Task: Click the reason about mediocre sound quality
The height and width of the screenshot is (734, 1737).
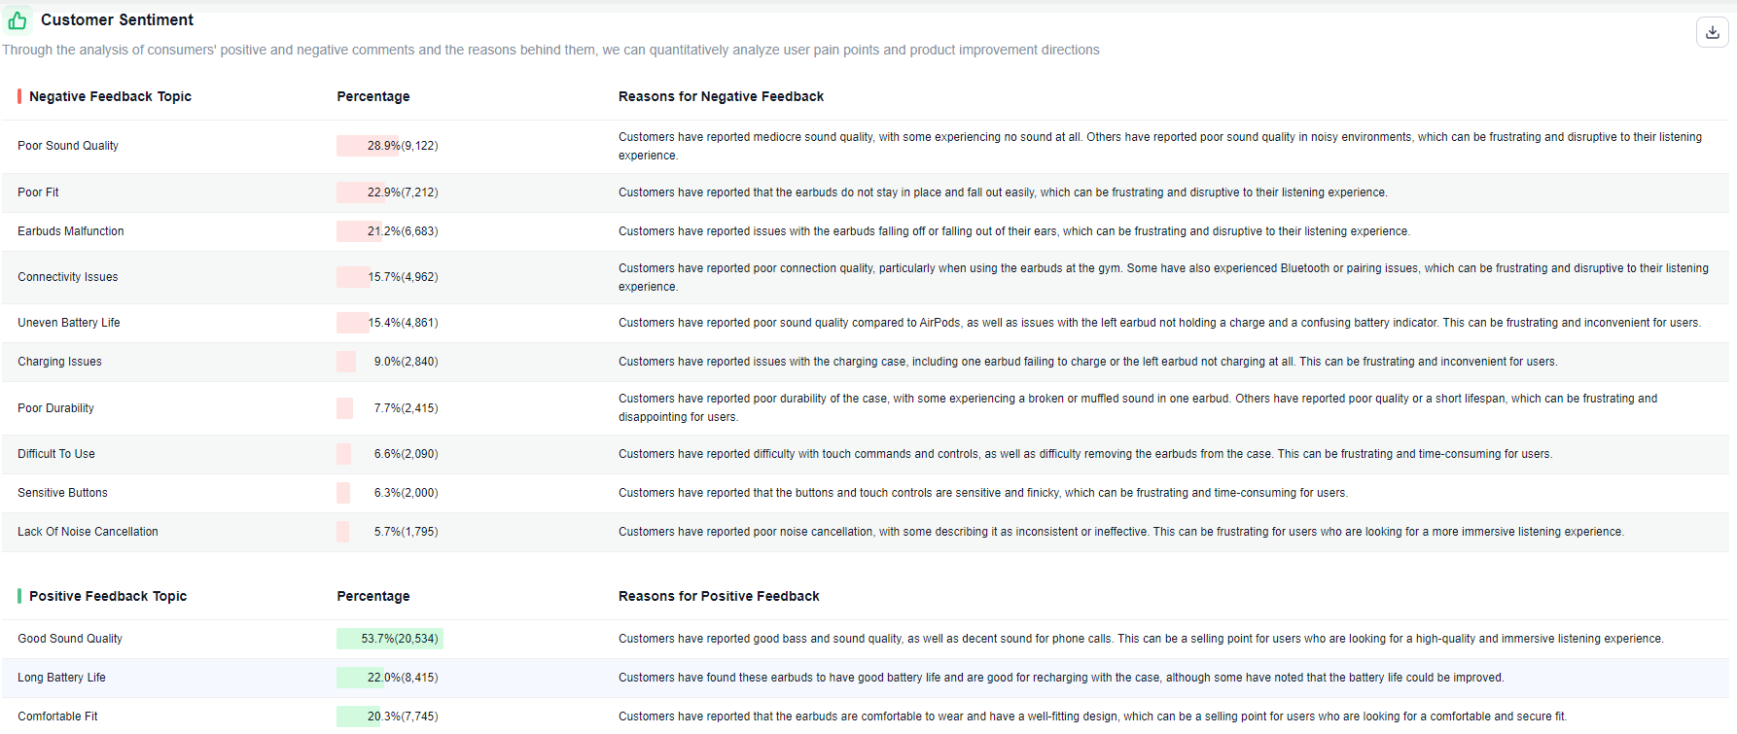Action: pos(1160,146)
